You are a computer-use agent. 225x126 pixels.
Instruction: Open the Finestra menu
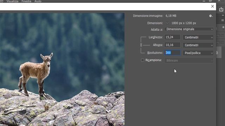(26, 1)
